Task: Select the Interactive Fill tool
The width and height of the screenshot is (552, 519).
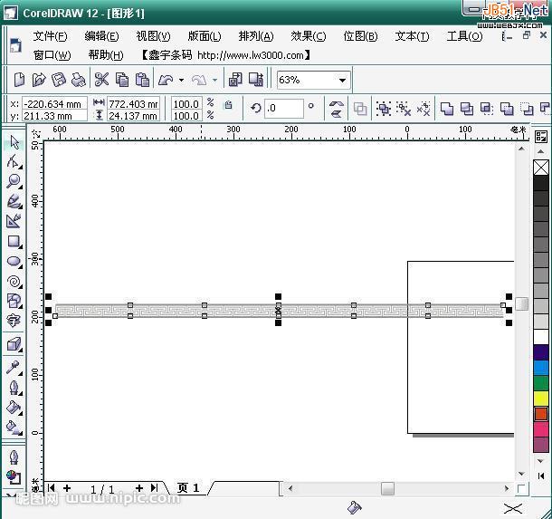Action: pos(14,428)
